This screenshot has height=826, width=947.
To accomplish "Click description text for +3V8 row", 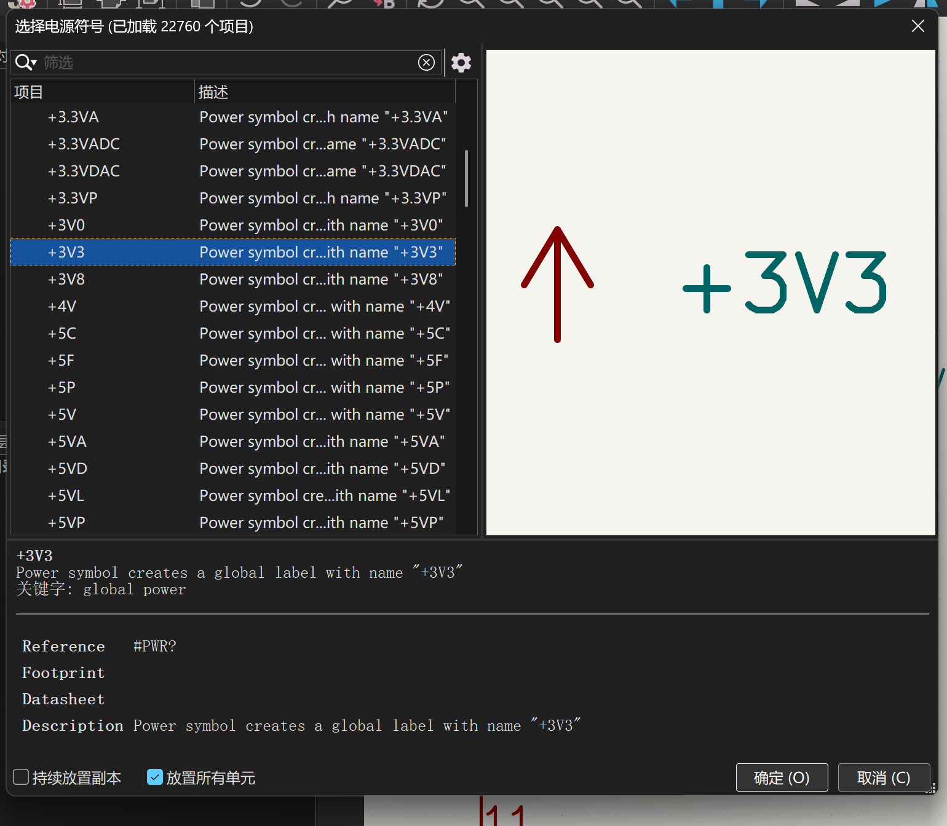I will point(322,279).
